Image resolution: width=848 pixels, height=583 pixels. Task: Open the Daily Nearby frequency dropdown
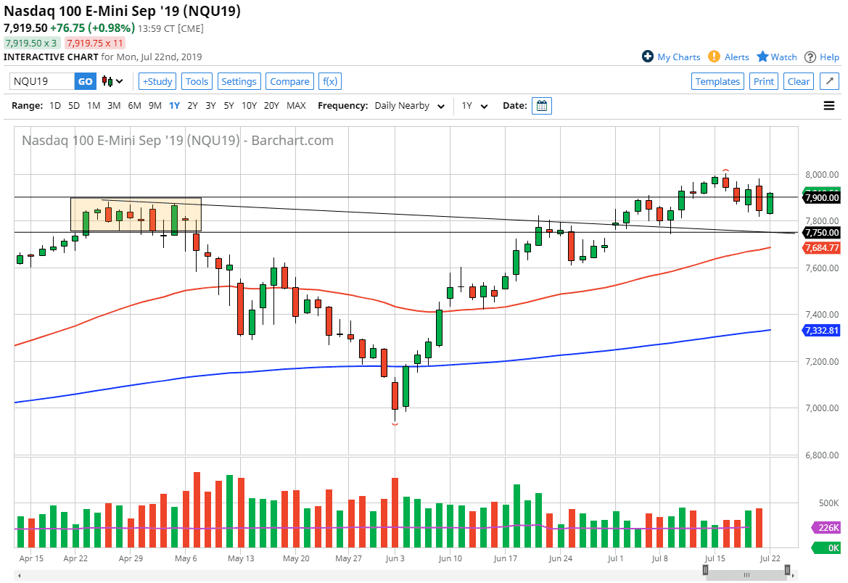click(x=409, y=106)
